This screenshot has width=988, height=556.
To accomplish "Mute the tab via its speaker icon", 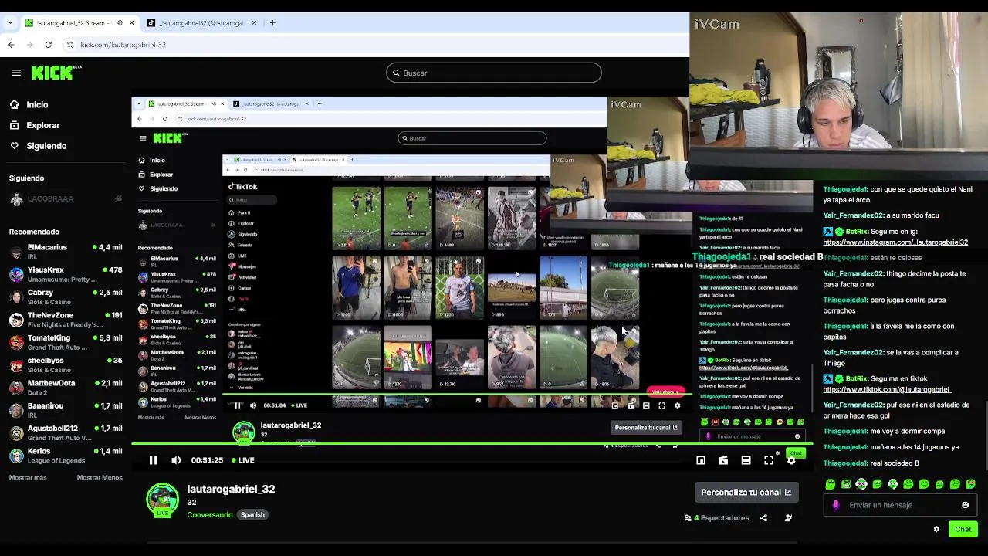I will [x=119, y=23].
